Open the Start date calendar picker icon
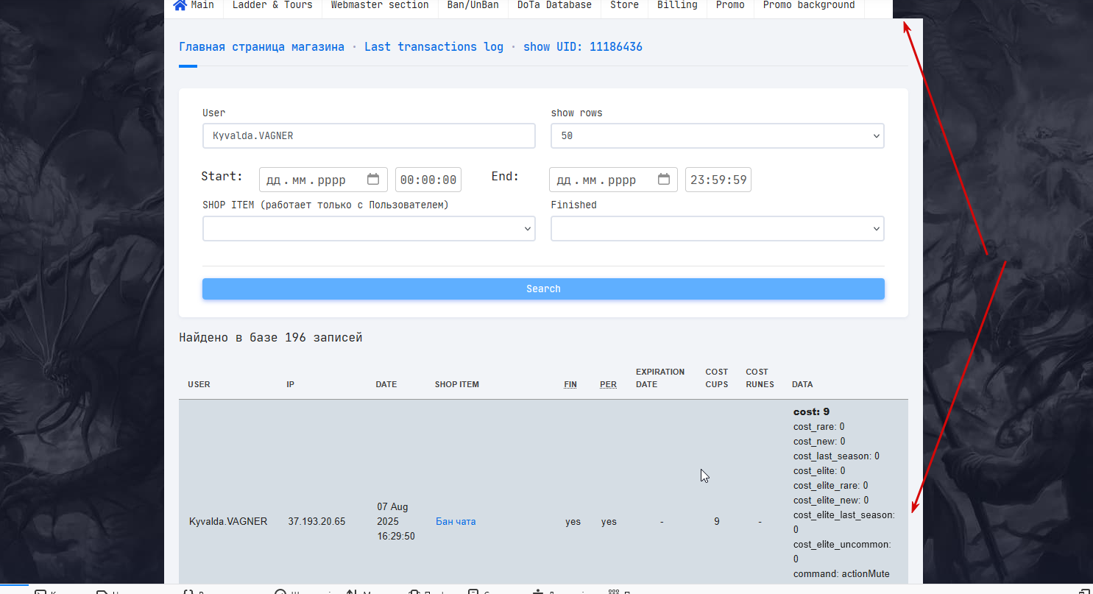 tap(373, 179)
